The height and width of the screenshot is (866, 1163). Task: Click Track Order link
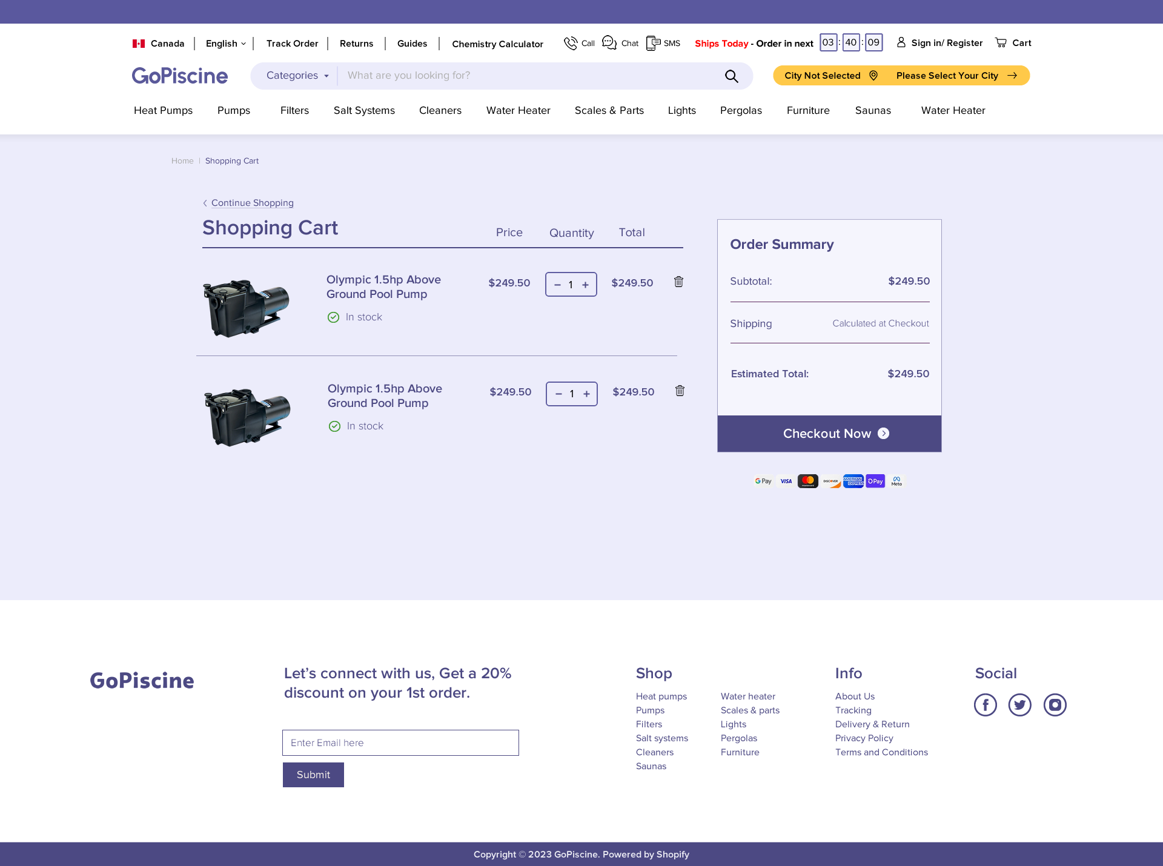coord(292,44)
